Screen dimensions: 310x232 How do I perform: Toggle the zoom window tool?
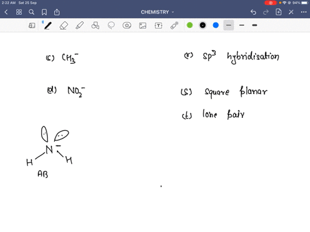(32, 26)
